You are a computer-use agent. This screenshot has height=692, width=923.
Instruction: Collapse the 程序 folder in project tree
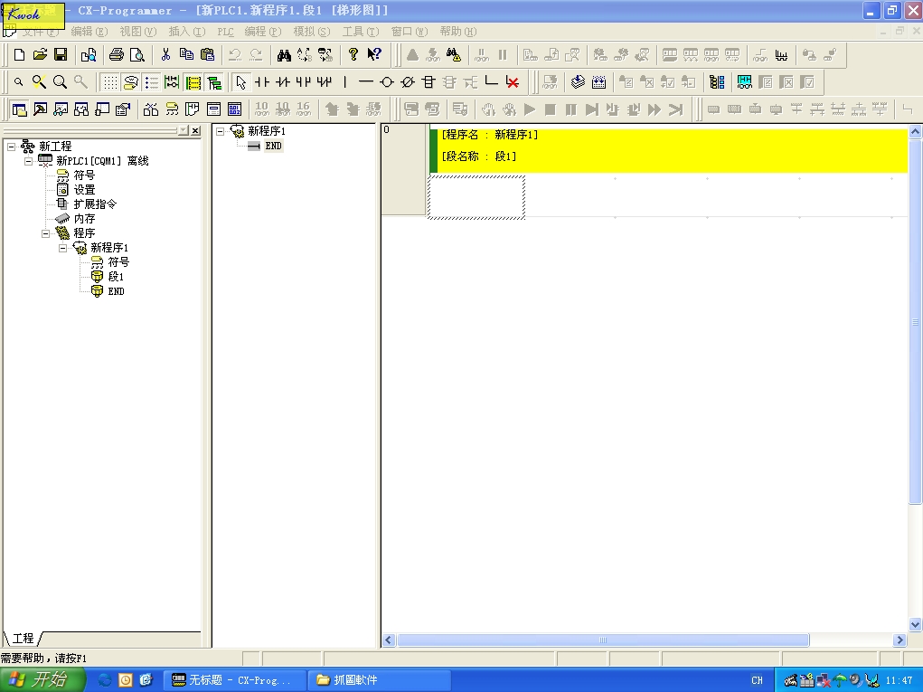coord(46,233)
